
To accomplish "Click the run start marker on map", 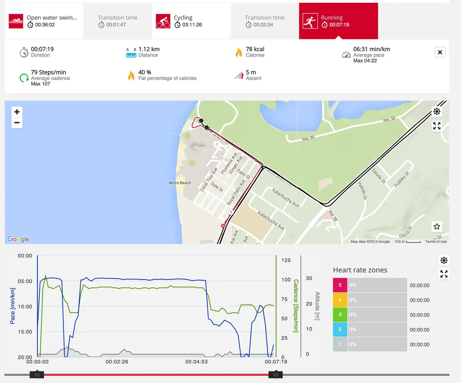I will (x=223, y=225).
